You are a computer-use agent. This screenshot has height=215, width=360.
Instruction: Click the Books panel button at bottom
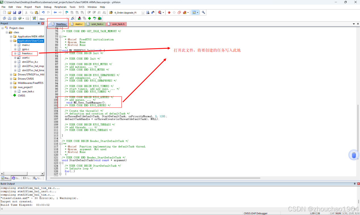16,178
